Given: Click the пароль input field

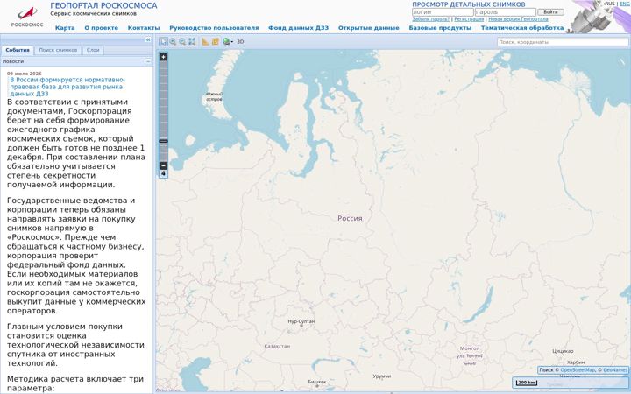Looking at the screenshot, I should [506, 12].
